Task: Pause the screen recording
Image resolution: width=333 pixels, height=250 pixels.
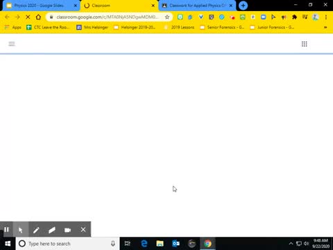Action: [6, 230]
